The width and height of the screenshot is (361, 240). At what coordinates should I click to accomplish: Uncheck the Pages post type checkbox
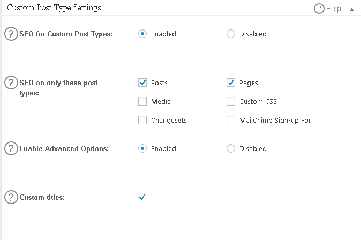coord(231,82)
